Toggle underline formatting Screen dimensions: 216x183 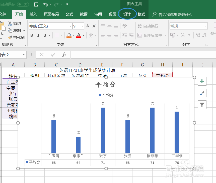45,35
